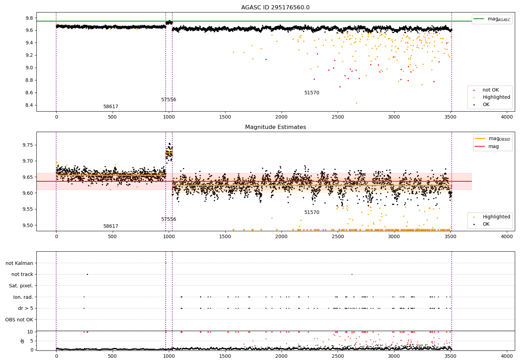Click the 'dr' y-axis label
Screen dimensions: 520x364
pos(23,341)
